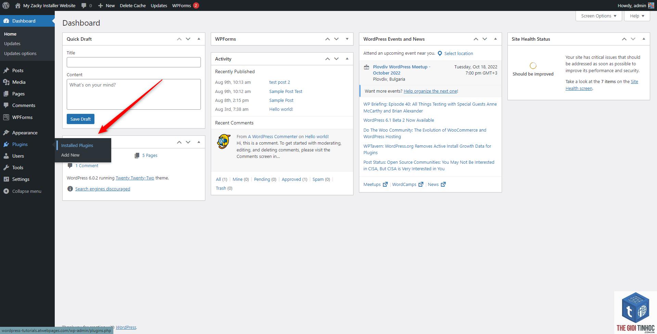Viewport: 657px width, 334px height.
Task: Click Help organize the next one link
Action: [430, 91]
